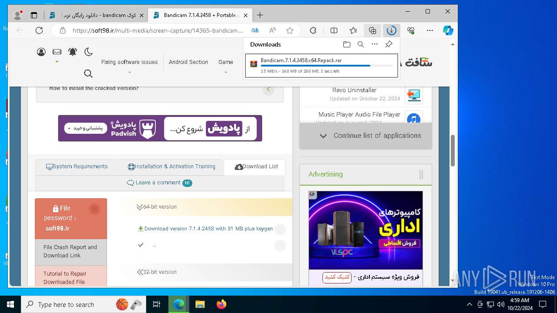The image size is (557, 313).
Task: Open File Explorer from taskbar
Action: [x=200, y=304]
